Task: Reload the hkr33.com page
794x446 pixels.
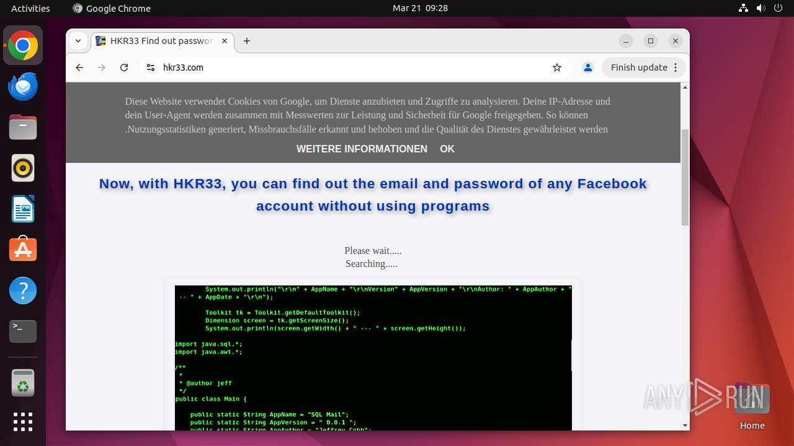Action: pyautogui.click(x=124, y=68)
